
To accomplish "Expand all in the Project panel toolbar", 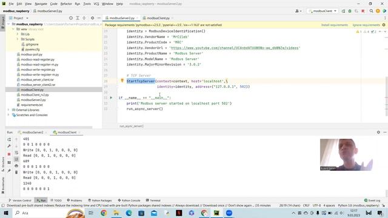I will (x=78, y=18).
